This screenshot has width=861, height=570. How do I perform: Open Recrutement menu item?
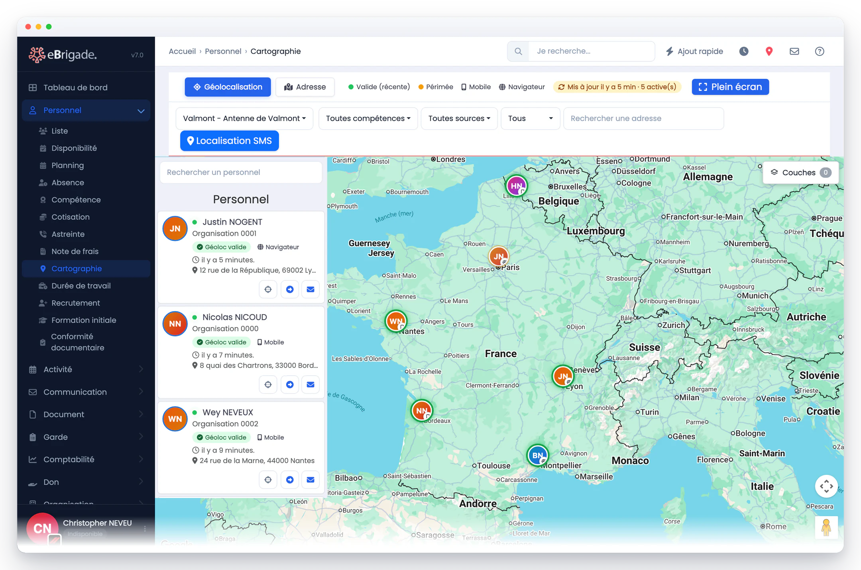pyautogui.click(x=86, y=303)
